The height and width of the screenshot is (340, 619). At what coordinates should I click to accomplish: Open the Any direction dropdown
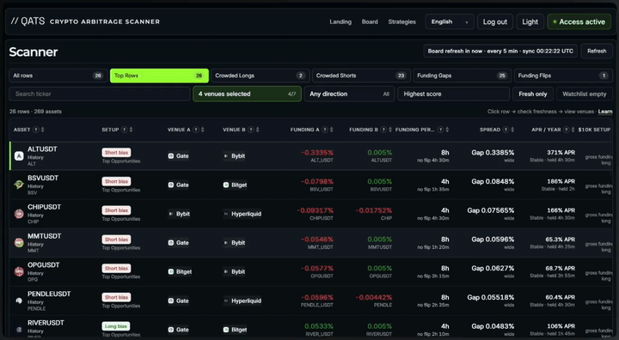349,94
